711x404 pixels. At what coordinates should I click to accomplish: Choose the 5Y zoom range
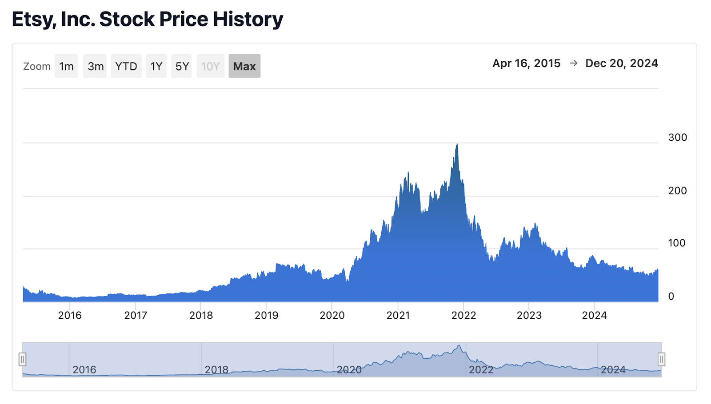point(181,66)
